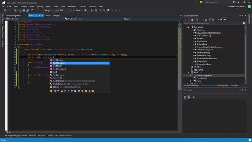The height and width of the screenshot is (142, 252).
Task: Click the Refresh icon in Solution Explorer
Action: click(x=206, y=19)
